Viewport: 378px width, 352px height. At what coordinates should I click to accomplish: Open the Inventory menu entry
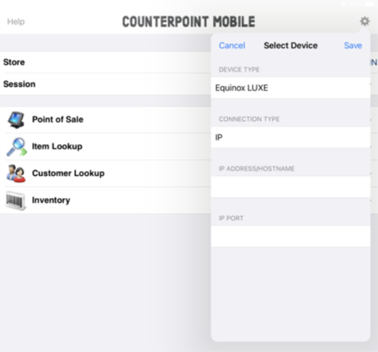tap(105, 200)
